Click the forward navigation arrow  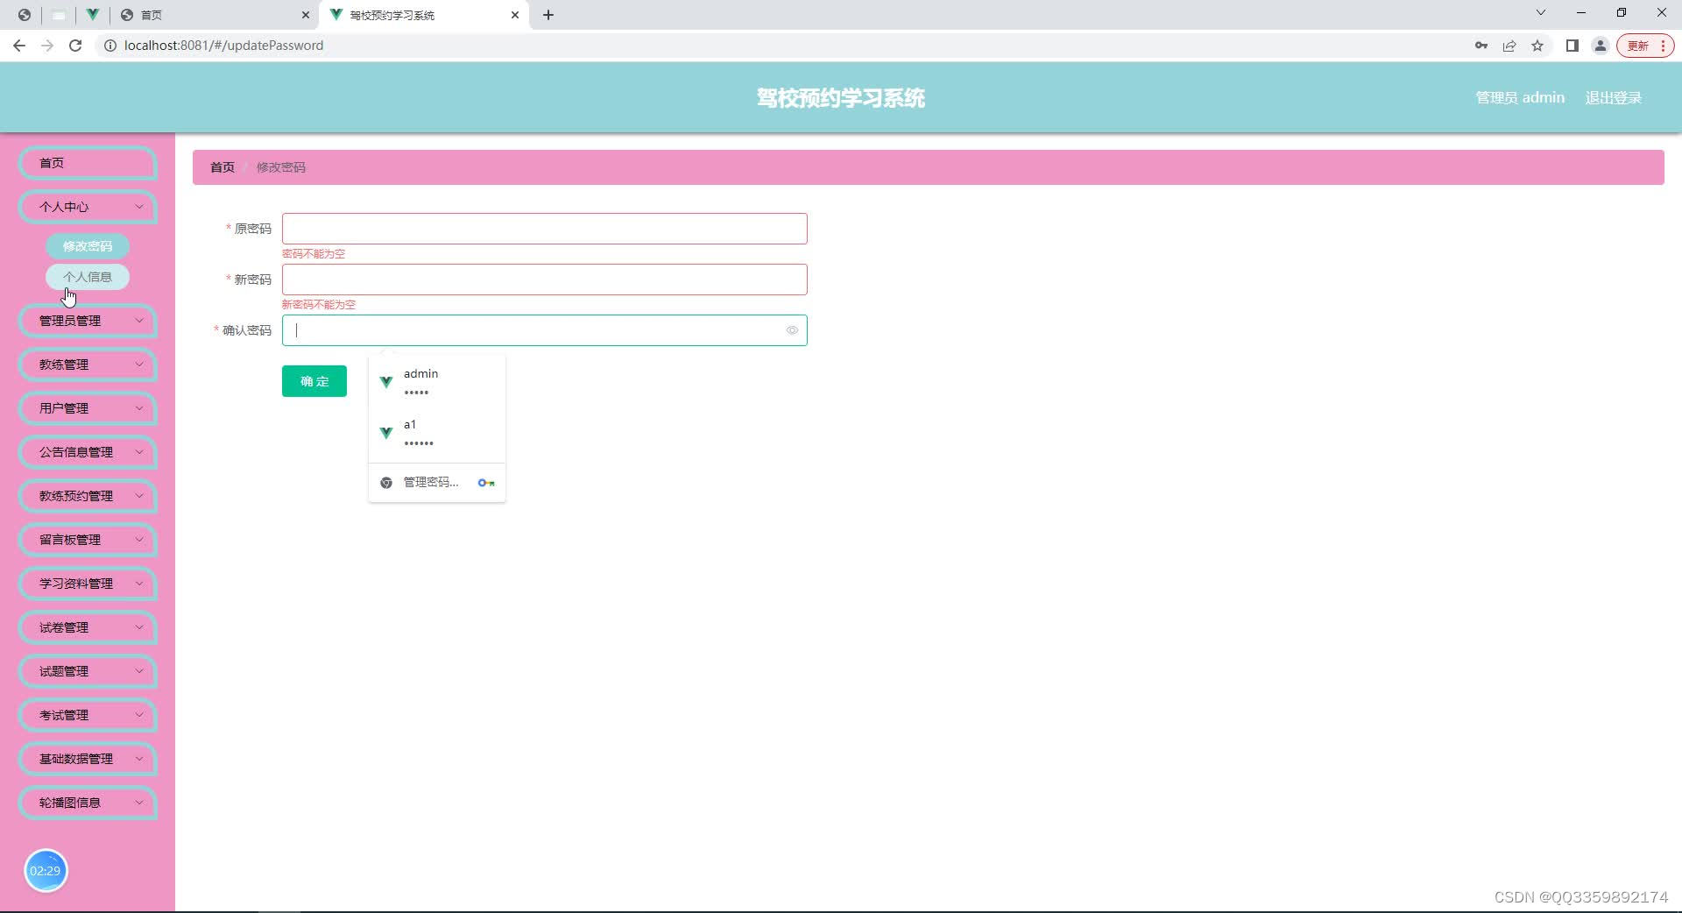click(47, 46)
